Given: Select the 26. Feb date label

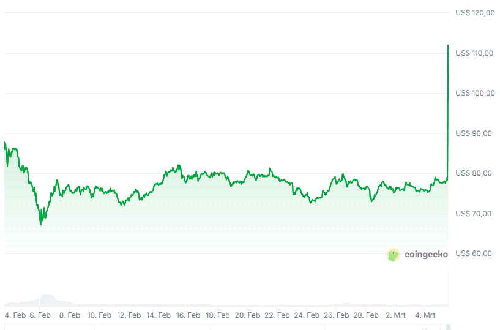Looking at the screenshot, I should coord(337,315).
